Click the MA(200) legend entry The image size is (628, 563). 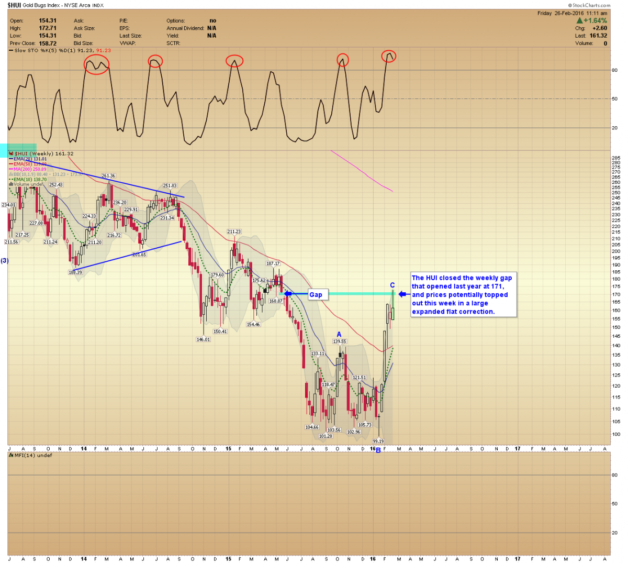pos(29,169)
